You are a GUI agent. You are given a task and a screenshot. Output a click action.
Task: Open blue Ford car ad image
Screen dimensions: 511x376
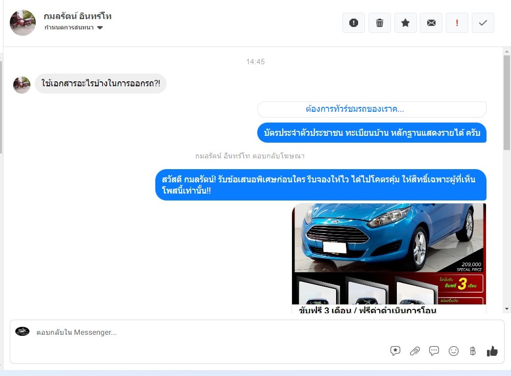click(x=389, y=254)
